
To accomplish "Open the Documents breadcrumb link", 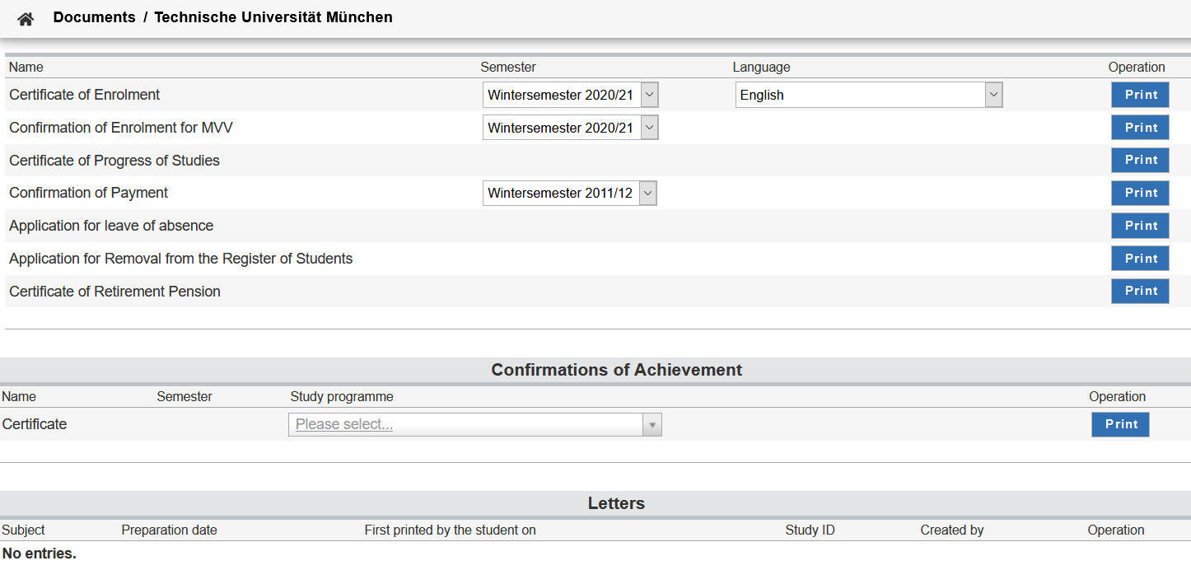I will tap(94, 17).
